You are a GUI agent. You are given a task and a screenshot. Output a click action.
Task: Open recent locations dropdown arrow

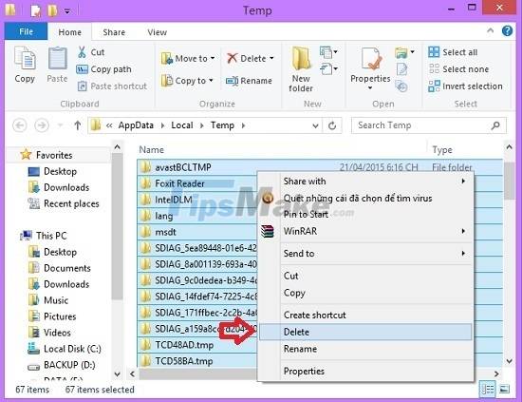60,125
